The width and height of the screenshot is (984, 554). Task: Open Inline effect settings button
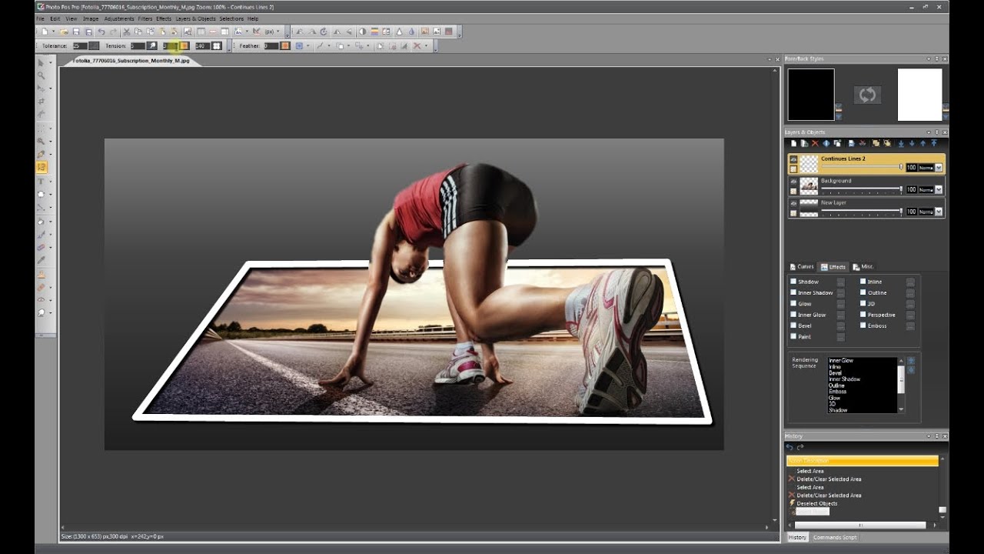(911, 282)
